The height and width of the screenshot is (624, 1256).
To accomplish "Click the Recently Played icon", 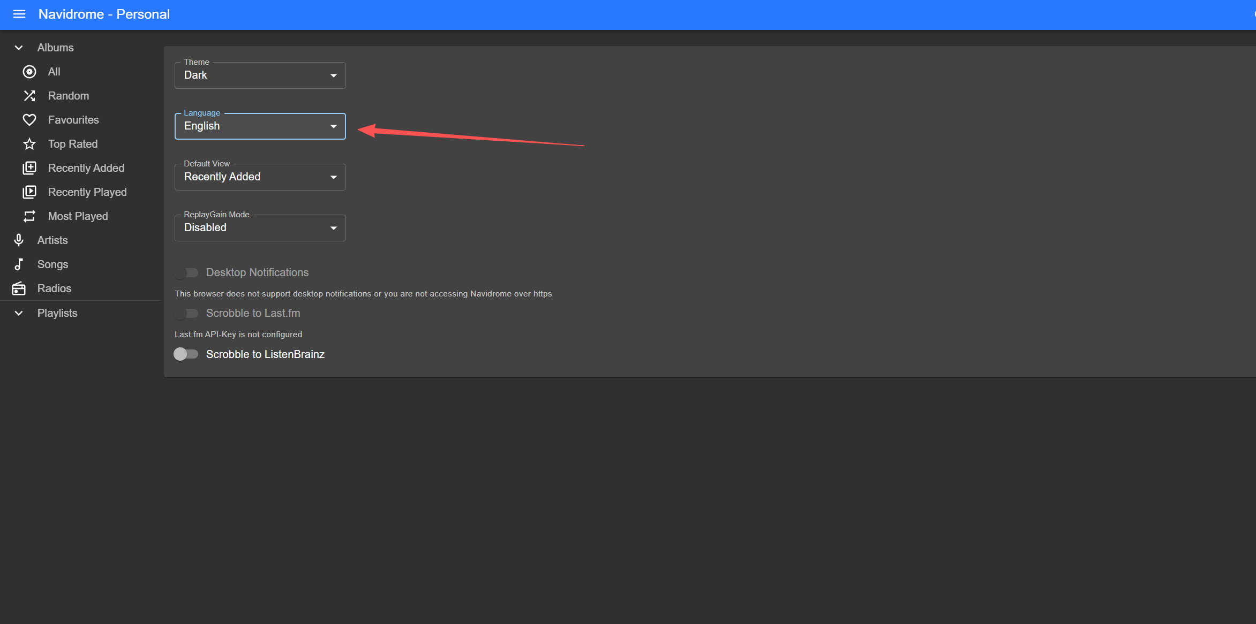I will [x=29, y=192].
